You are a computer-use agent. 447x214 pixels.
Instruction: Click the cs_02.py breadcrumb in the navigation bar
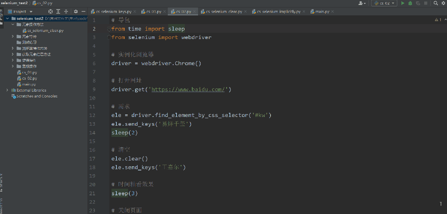pyautogui.click(x=42, y=3)
